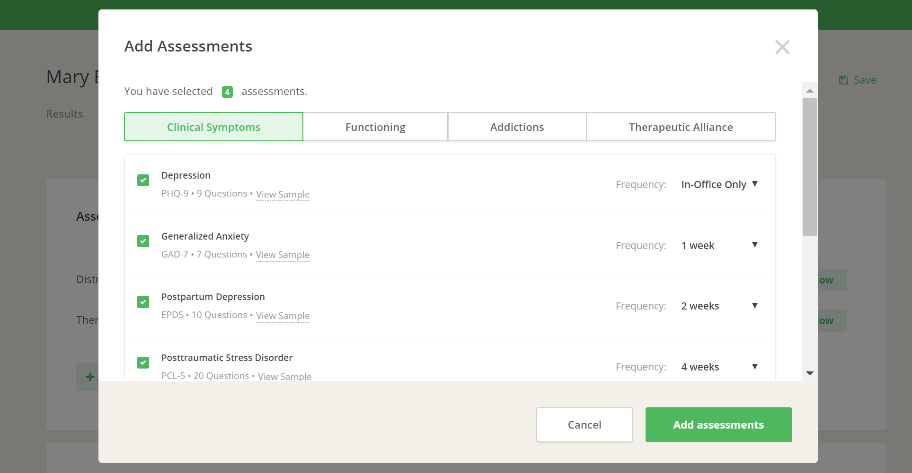Image resolution: width=912 pixels, height=473 pixels.
Task: Click the Postpartum Depression title
Action: [213, 297]
